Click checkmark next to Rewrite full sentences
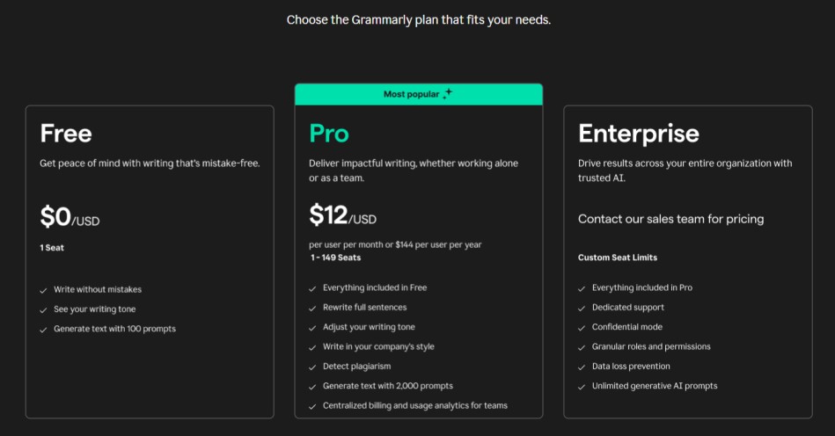The height and width of the screenshot is (436, 835). coord(312,308)
